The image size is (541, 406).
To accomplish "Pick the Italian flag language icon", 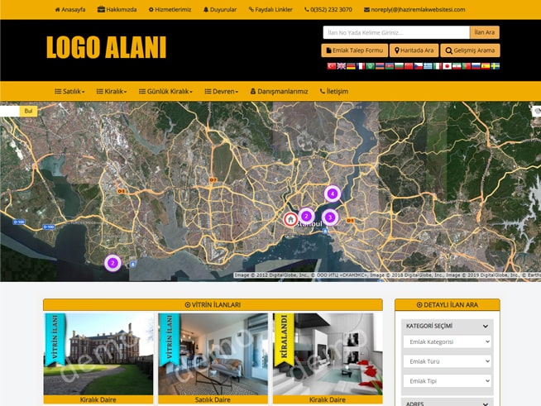I will [438, 66].
